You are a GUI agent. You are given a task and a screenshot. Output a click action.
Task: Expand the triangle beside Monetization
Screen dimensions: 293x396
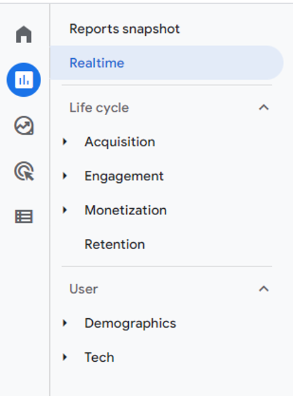(x=65, y=210)
